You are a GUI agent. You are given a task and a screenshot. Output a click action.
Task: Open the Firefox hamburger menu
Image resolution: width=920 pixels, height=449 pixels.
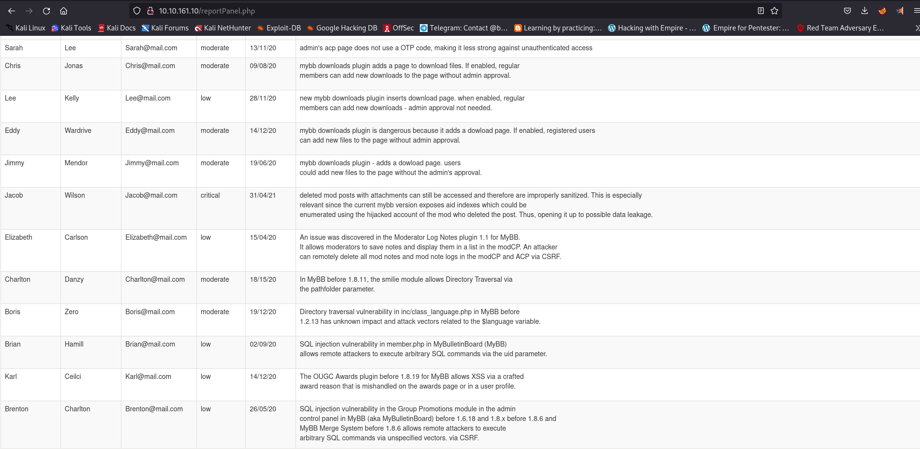coord(916,11)
